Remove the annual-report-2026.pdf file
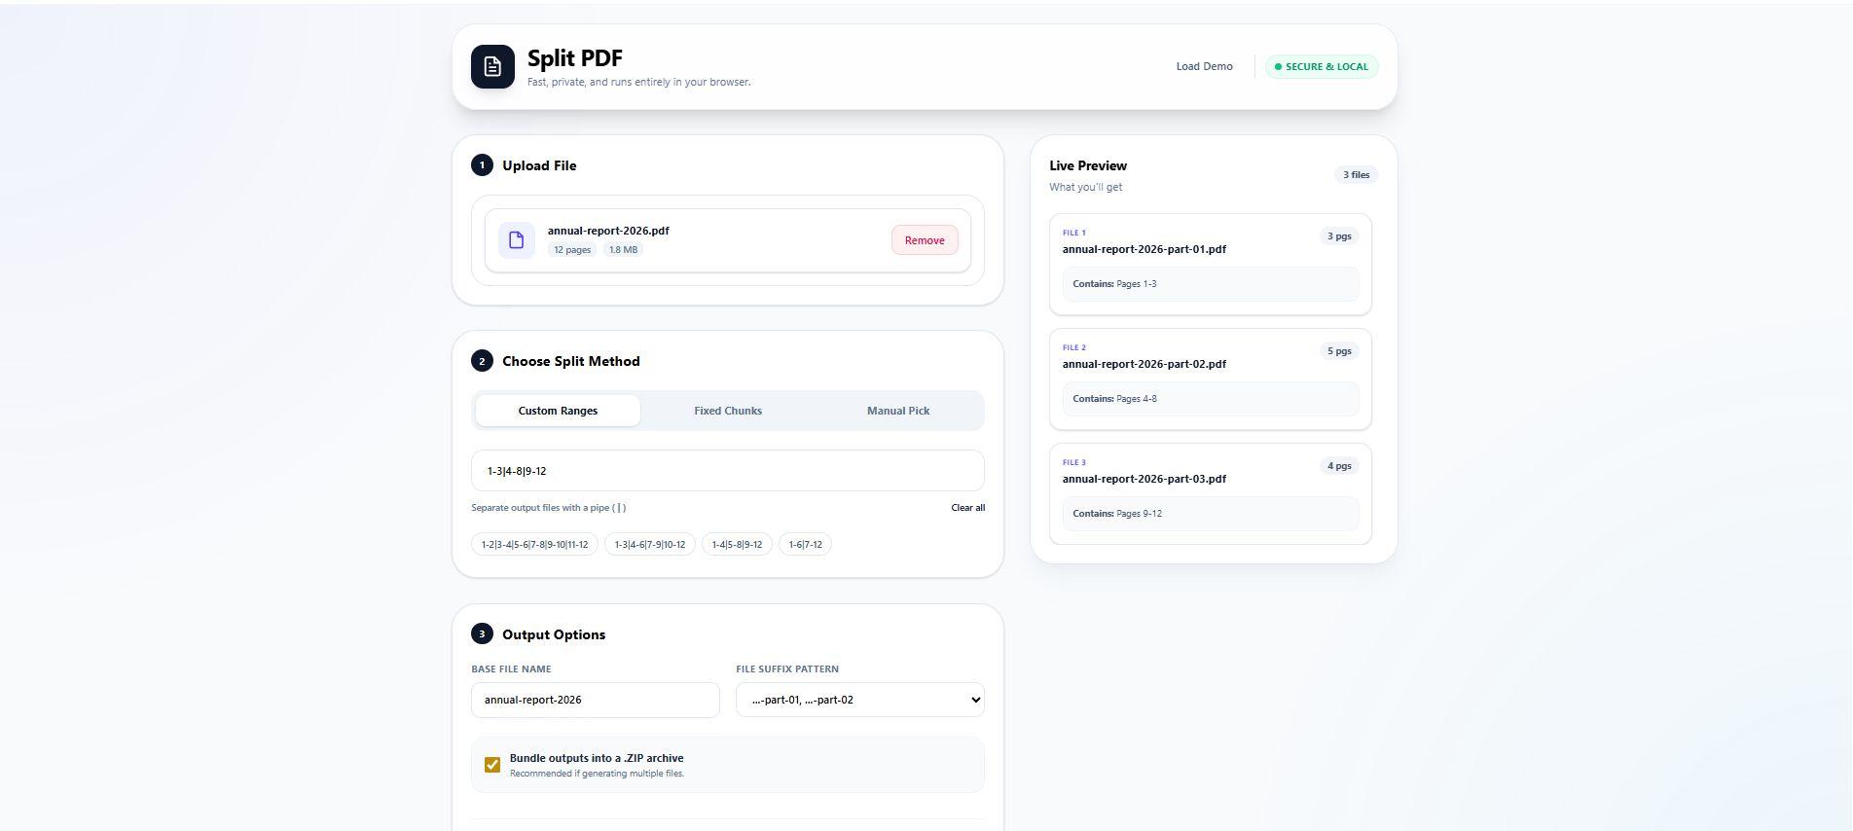 [924, 240]
